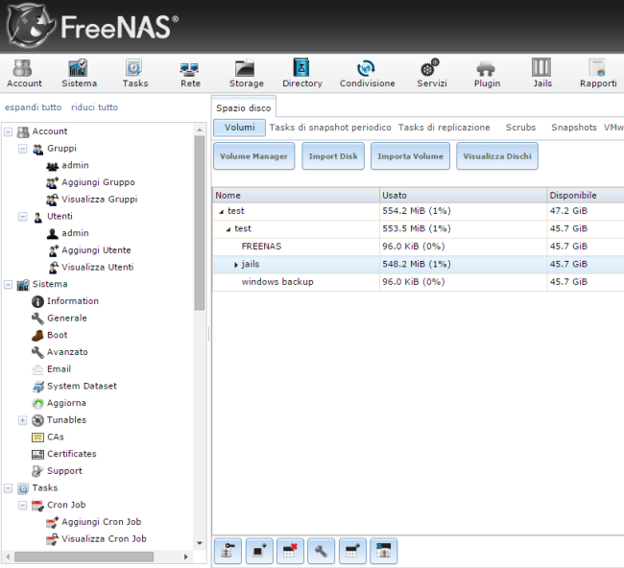Click the scroll down arrow of tree panel

coord(200,543)
